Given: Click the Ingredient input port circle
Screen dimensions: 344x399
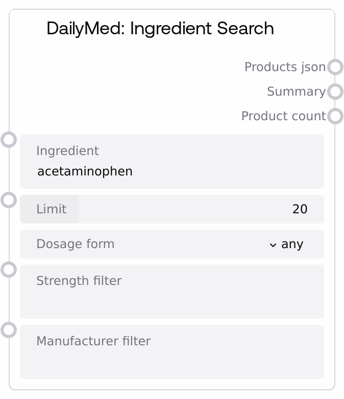Looking at the screenshot, I should coord(9,140).
